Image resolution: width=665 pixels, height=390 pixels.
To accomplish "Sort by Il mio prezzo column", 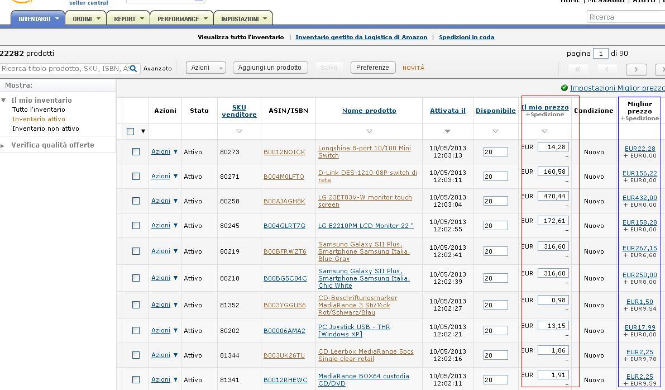I will (x=545, y=107).
